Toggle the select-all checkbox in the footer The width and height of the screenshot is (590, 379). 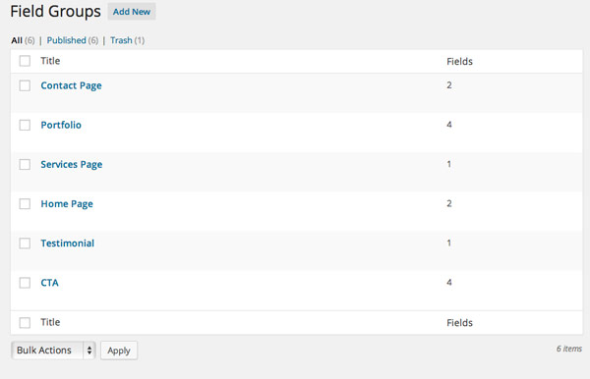point(25,323)
